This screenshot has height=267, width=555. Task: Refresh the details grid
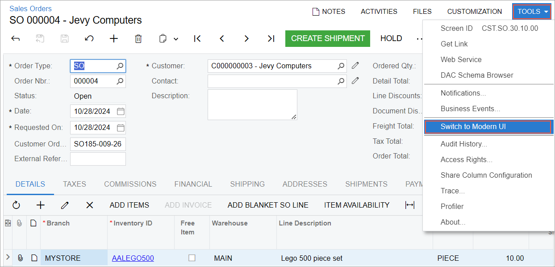coord(17,205)
